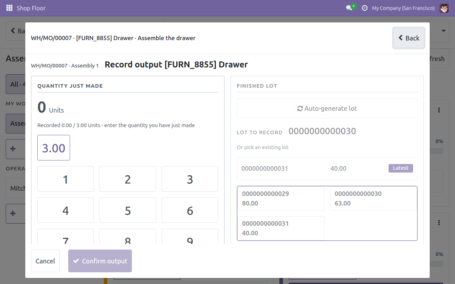The height and width of the screenshot is (284, 455).
Task: Click the "0 Units" quantity display
Action: (50, 108)
